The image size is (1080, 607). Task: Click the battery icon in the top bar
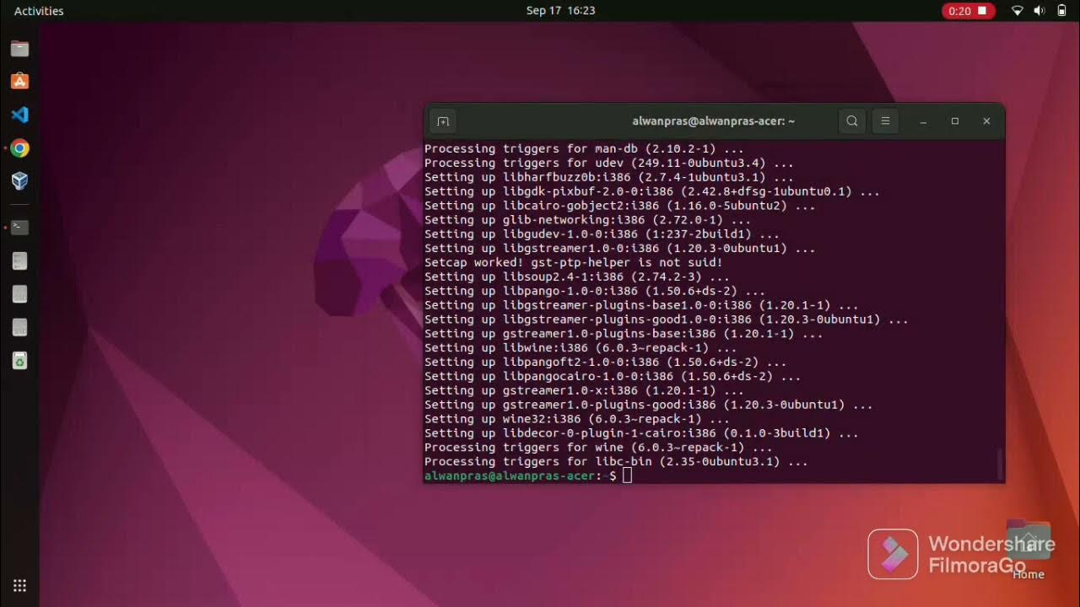click(x=1061, y=11)
